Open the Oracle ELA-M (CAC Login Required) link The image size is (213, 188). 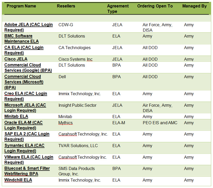pos(23,125)
